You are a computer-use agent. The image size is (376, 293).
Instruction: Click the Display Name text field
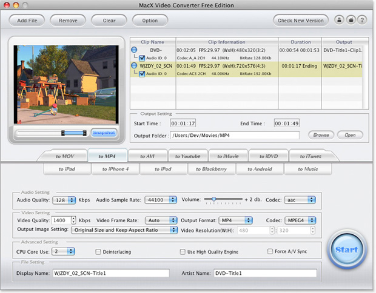pos(110,274)
